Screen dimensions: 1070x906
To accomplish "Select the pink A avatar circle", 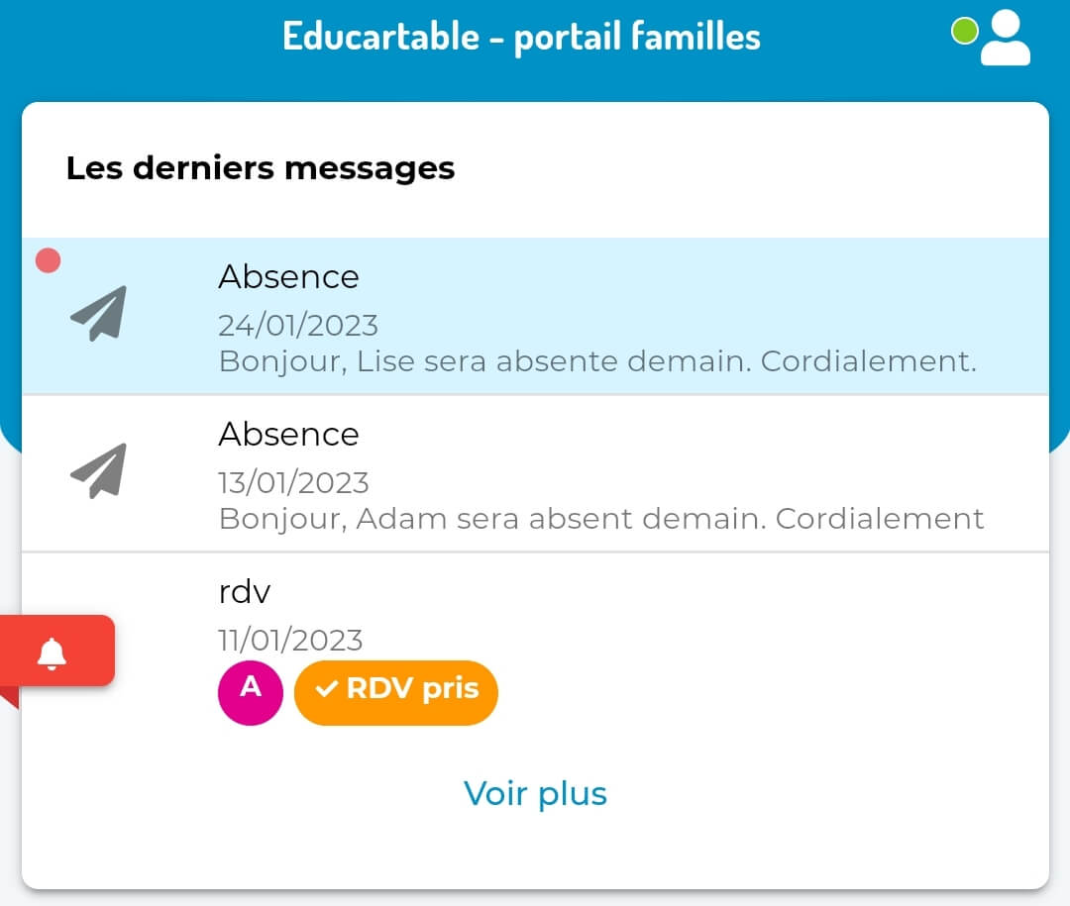I will point(251,692).
